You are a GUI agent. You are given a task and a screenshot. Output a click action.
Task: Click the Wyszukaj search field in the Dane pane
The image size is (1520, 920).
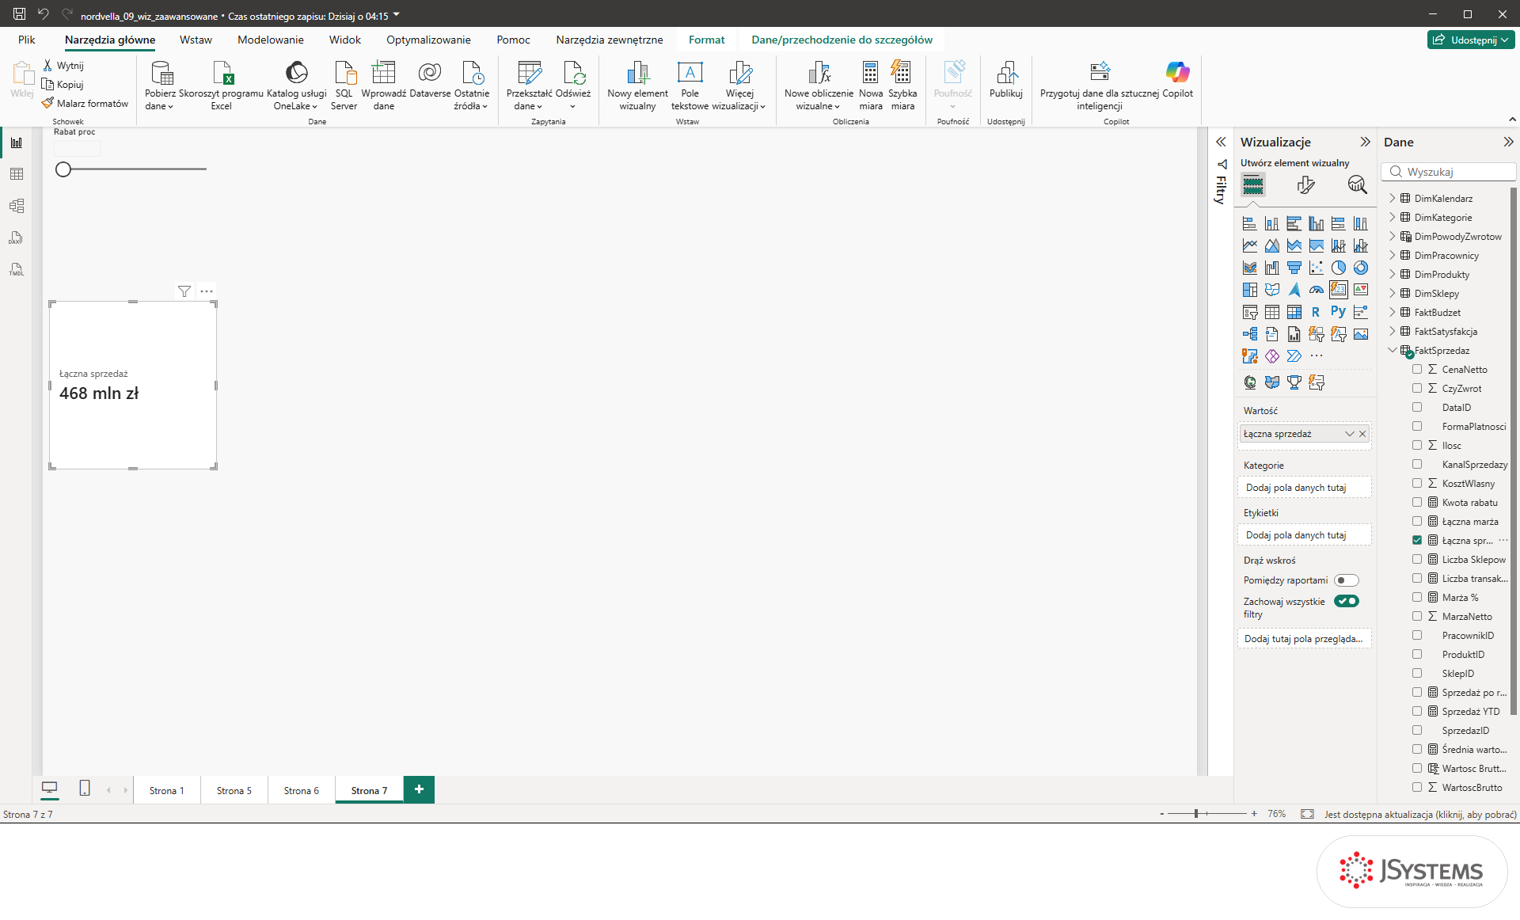pos(1450,172)
